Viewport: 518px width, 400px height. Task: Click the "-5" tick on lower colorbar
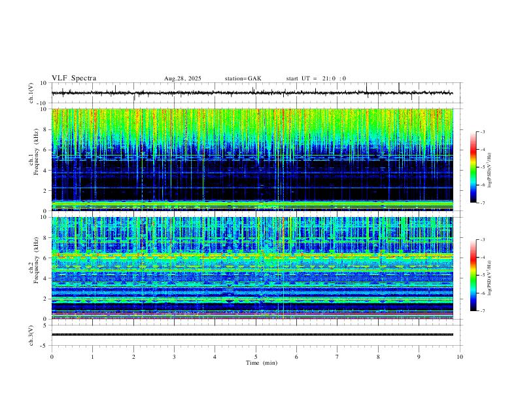point(483,275)
